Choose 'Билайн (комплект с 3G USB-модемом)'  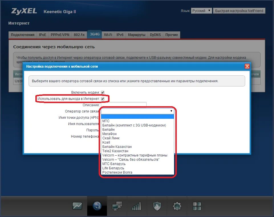pyautogui.click(x=137, y=125)
